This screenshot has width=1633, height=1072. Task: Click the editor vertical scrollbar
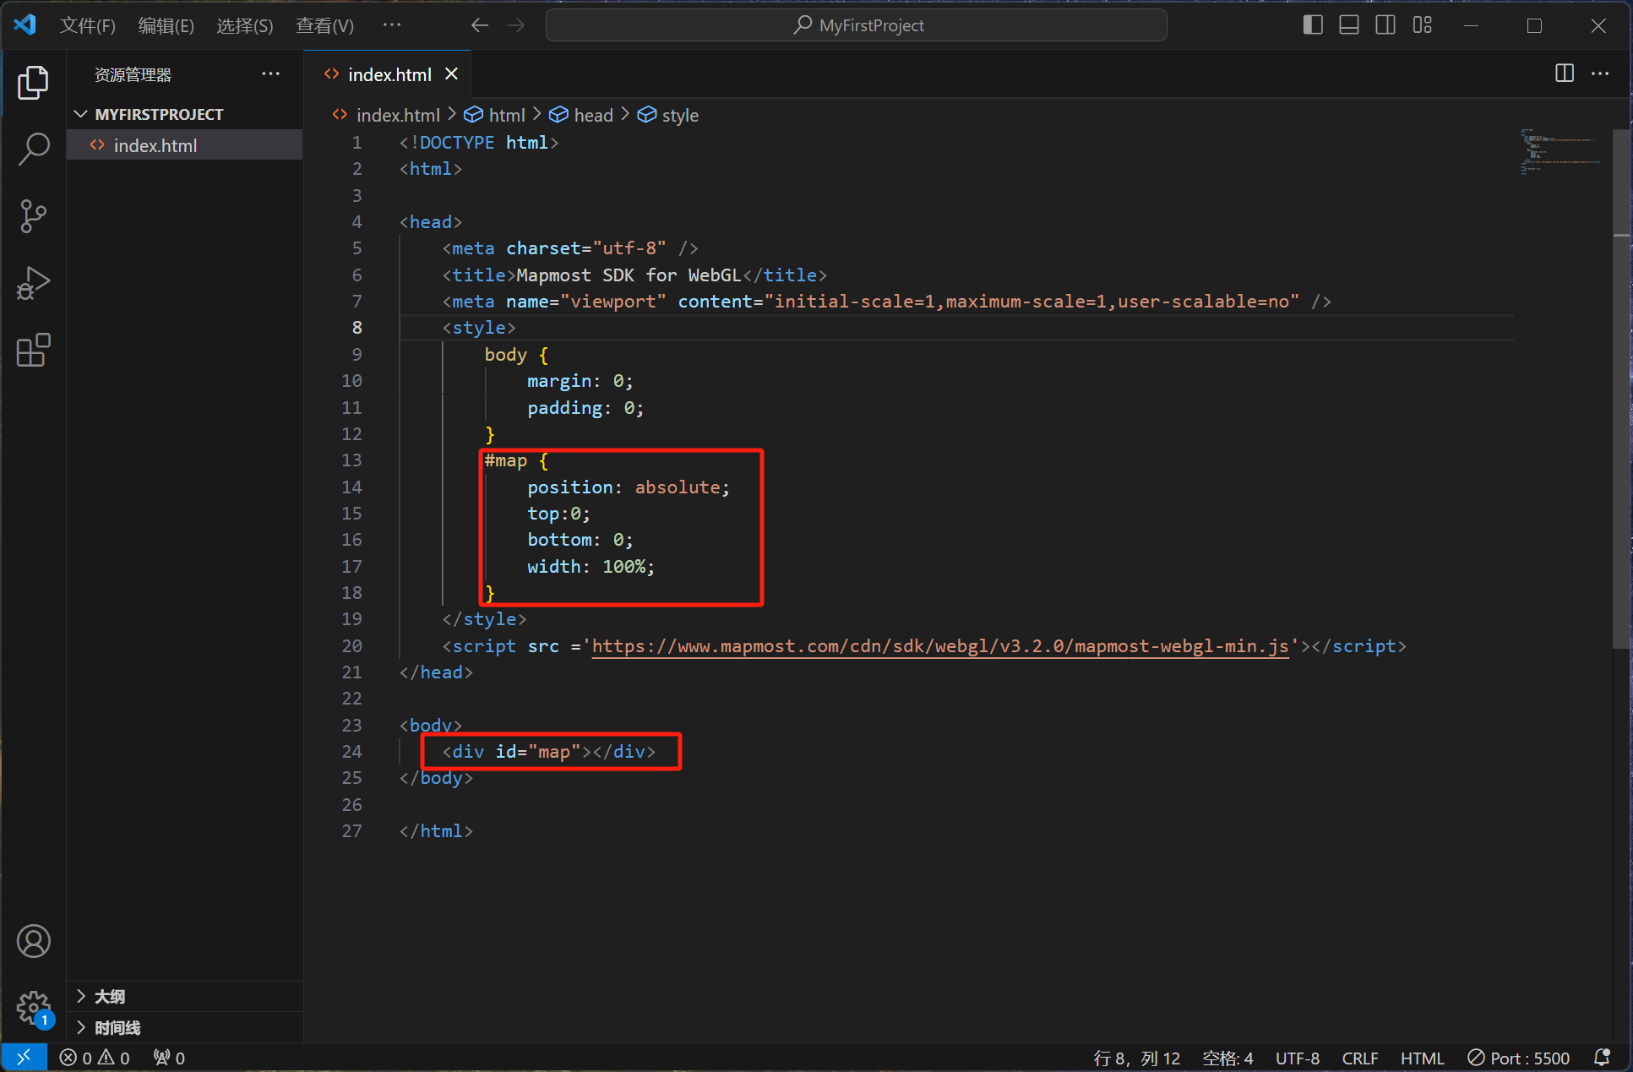tap(1621, 389)
